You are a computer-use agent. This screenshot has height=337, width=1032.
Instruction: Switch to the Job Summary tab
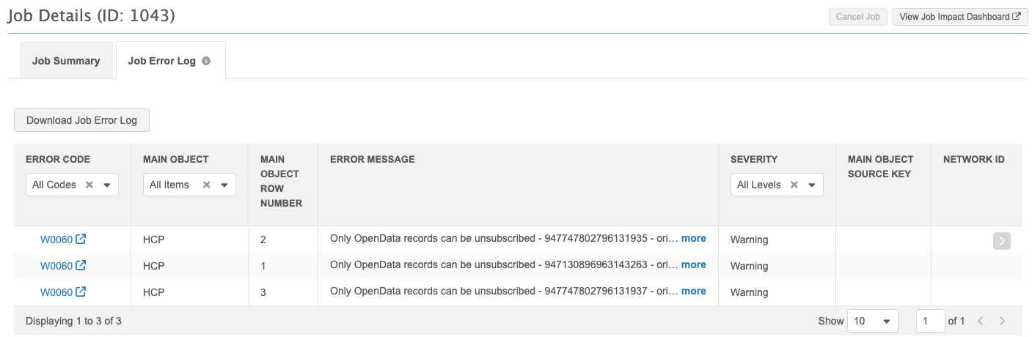[x=66, y=61]
